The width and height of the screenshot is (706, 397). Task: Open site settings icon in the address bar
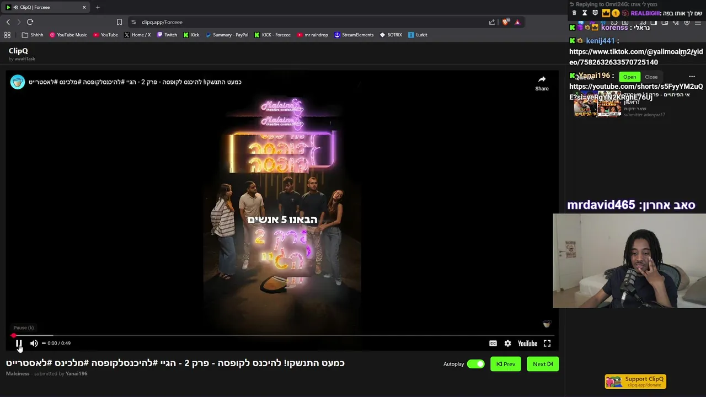(133, 22)
